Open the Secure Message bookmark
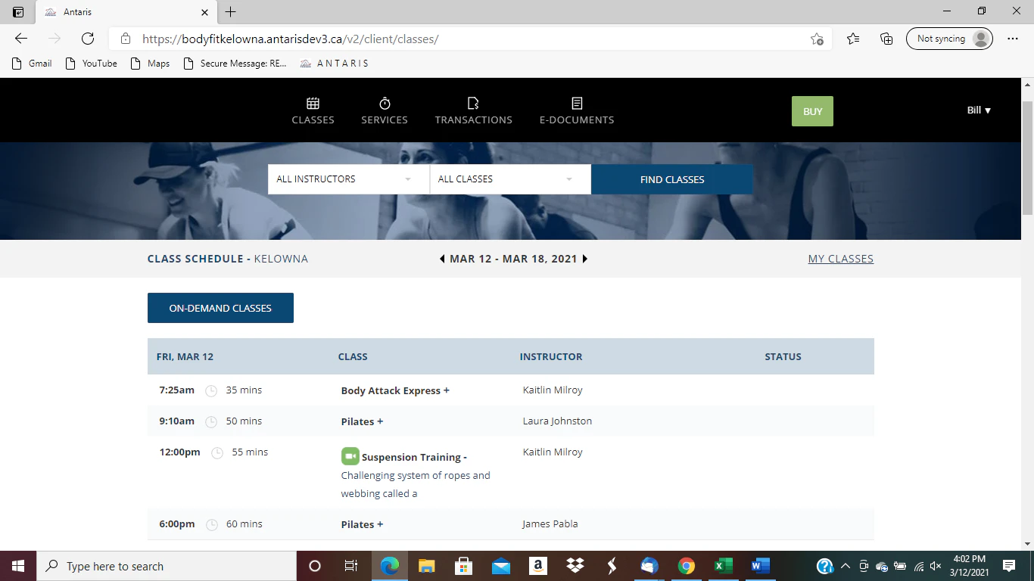The height and width of the screenshot is (581, 1034). click(236, 64)
